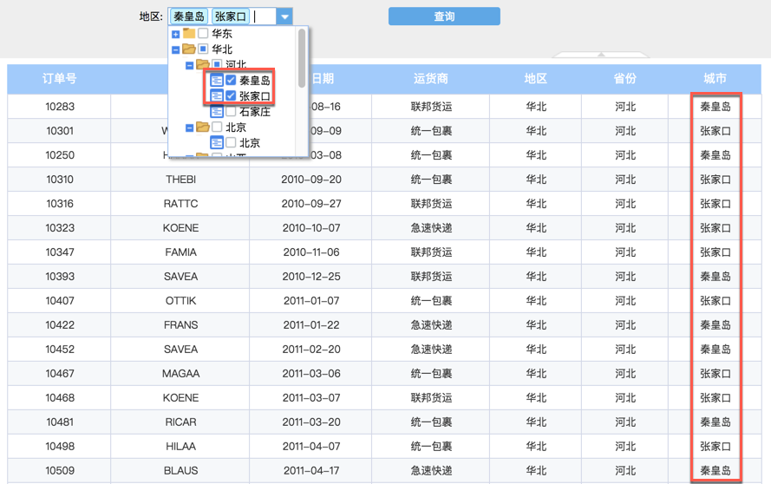Viewport: 771px width, 484px height.
Task: Click customer cell FRANS
Action: [180, 325]
